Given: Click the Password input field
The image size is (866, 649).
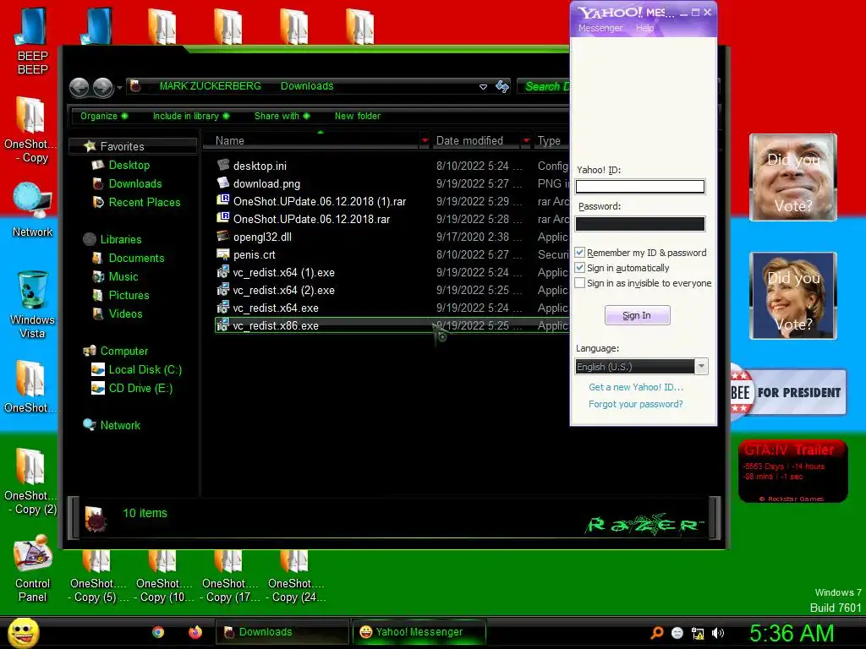Looking at the screenshot, I should [640, 223].
